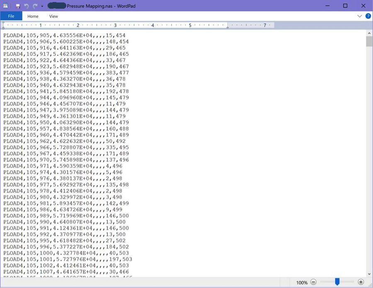Open the File menu
Viewport: 373px width, 288px height.
(11, 16)
